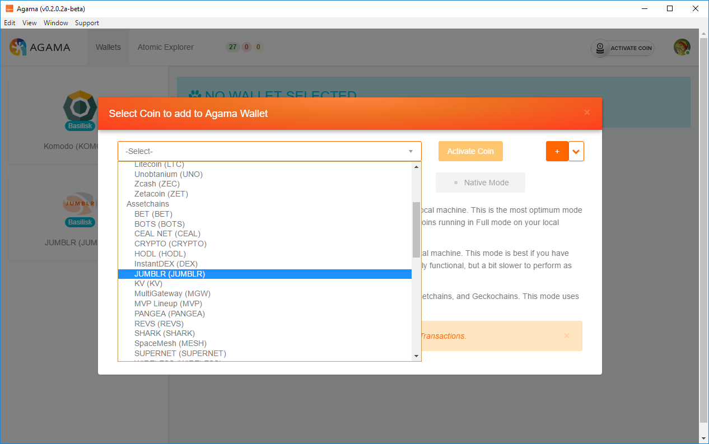The width and height of the screenshot is (709, 444).
Task: Click dropdown list scroll-up arrow
Action: point(416,166)
